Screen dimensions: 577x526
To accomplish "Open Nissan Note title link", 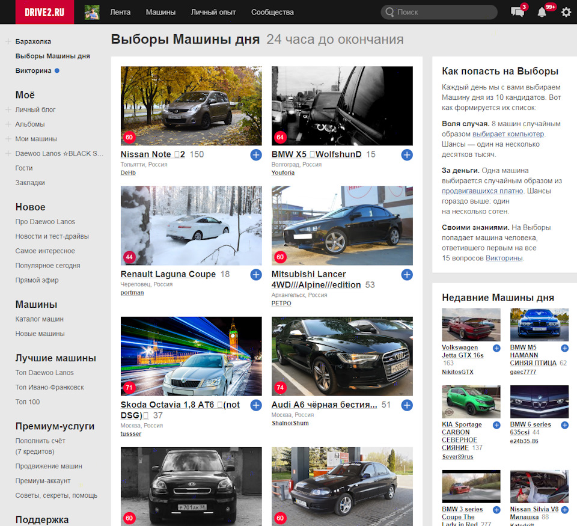I will coord(153,154).
